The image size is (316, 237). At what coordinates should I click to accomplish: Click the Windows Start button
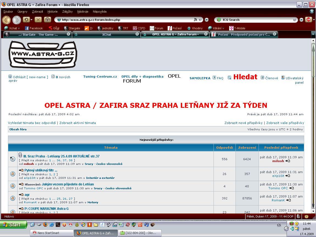coord(14,225)
